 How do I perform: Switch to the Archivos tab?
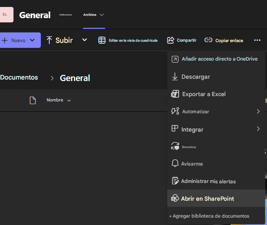[x=90, y=15]
